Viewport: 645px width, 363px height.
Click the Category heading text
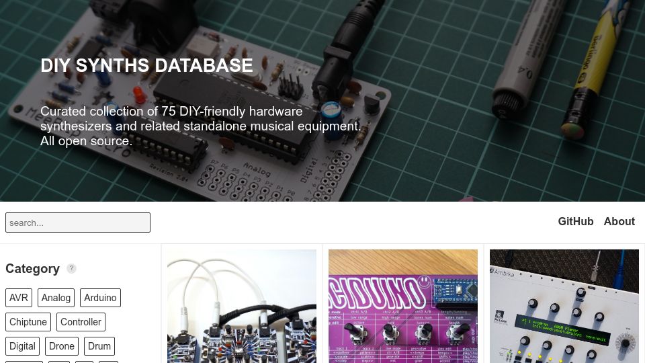pos(32,269)
